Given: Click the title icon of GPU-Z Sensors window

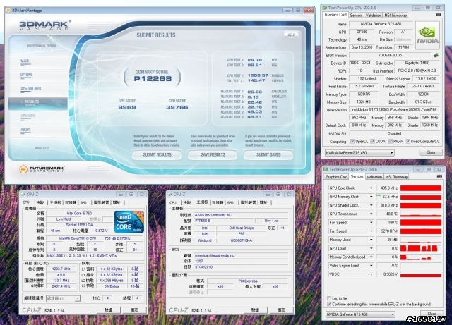Looking at the screenshot, I should 326,169.
